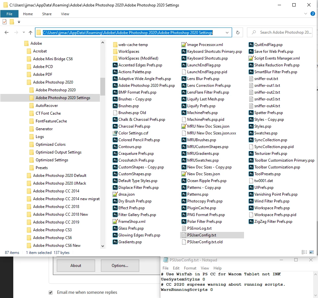Select the UIPrefs.psp file icon
Viewport: 318px width, 298px height.
click(251, 188)
